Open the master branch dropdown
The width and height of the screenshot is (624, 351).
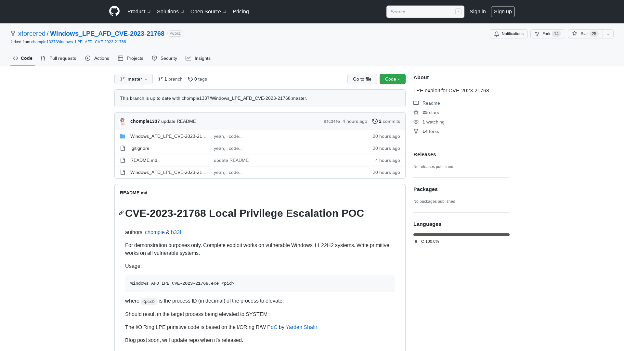coord(134,79)
